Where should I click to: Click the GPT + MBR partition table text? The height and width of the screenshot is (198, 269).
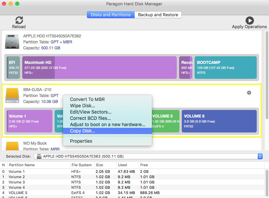[x=61, y=42]
